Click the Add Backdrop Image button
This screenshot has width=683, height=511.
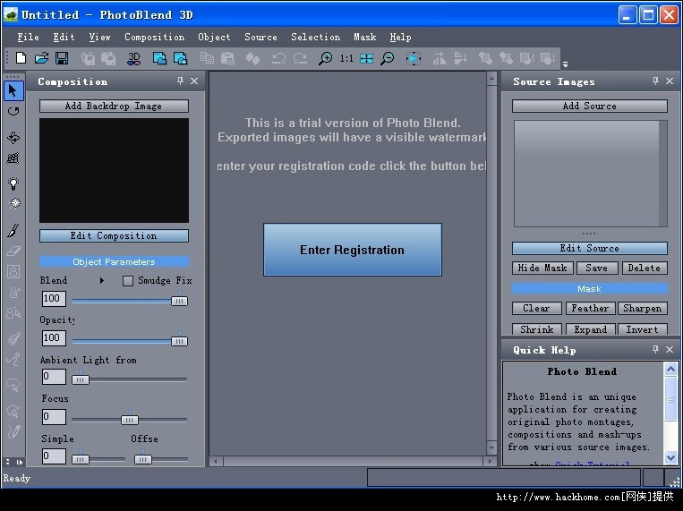pos(114,106)
